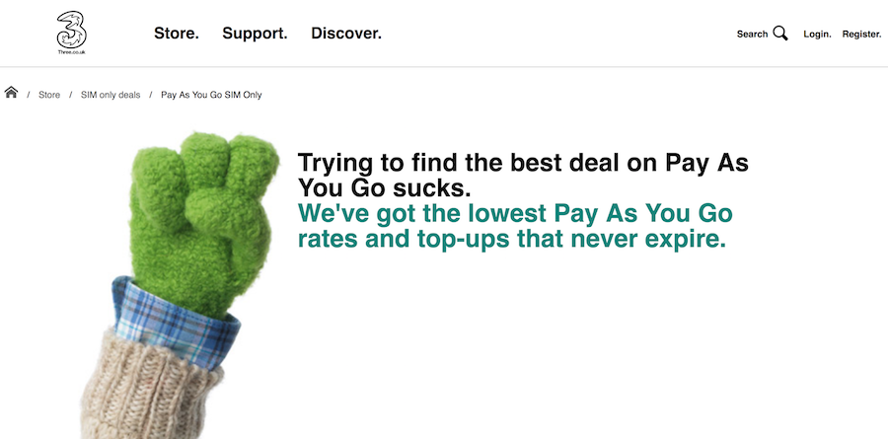Open the Discover. navigation menu
888x439 pixels.
click(x=346, y=34)
